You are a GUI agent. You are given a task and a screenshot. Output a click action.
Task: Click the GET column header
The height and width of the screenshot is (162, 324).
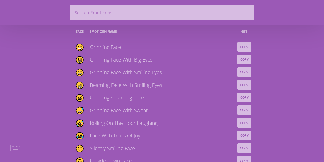click(x=244, y=31)
